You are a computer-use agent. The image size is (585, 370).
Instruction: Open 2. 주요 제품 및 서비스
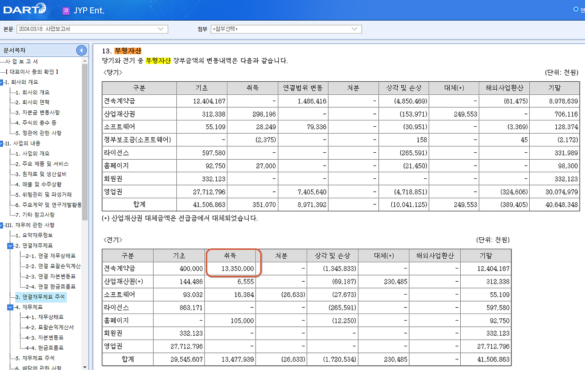coord(42,164)
